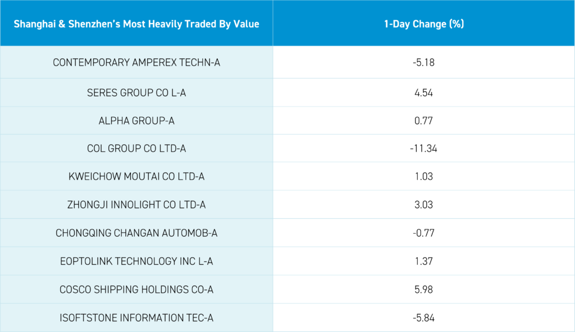Viewport: 575px width, 332px height.
Task: Click the 5.98 change value
Action: click(x=423, y=289)
